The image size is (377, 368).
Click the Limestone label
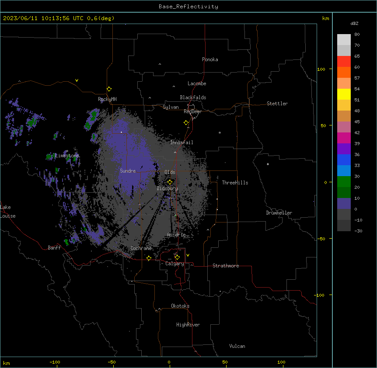coord(67,156)
